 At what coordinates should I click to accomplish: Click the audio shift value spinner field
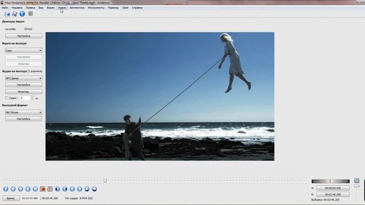(x=27, y=99)
